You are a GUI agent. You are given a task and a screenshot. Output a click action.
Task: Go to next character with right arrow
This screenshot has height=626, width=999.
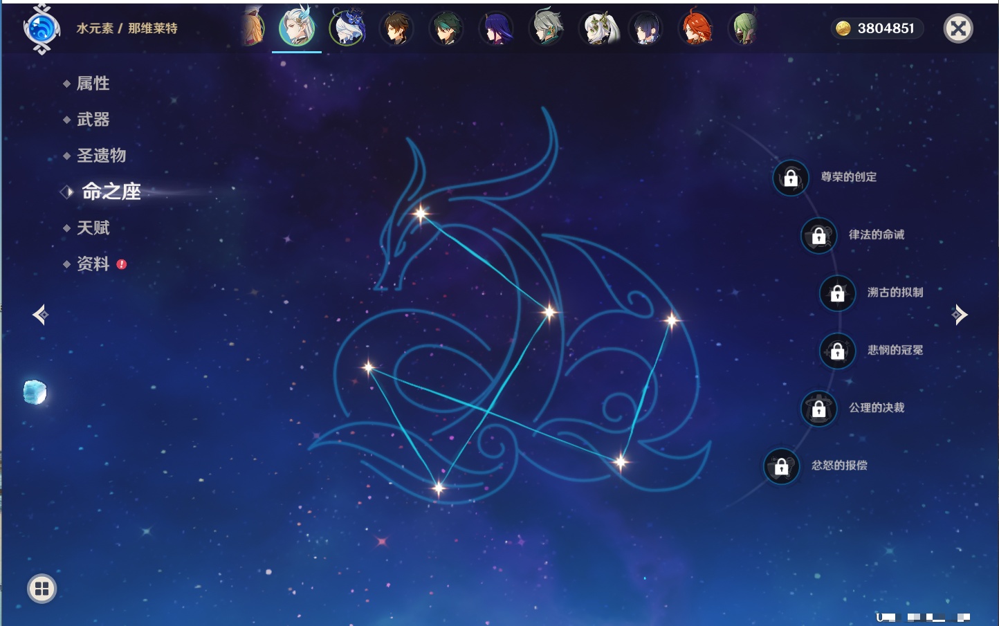coord(960,315)
